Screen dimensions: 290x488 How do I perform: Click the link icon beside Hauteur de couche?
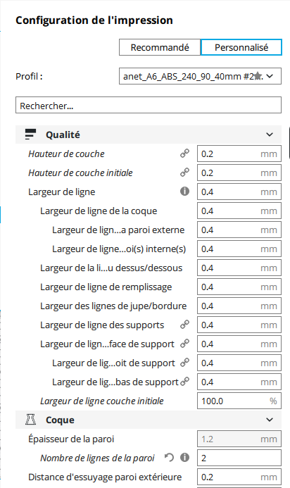coord(185,154)
